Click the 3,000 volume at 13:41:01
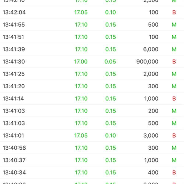This screenshot has height=184, width=184. point(151,136)
